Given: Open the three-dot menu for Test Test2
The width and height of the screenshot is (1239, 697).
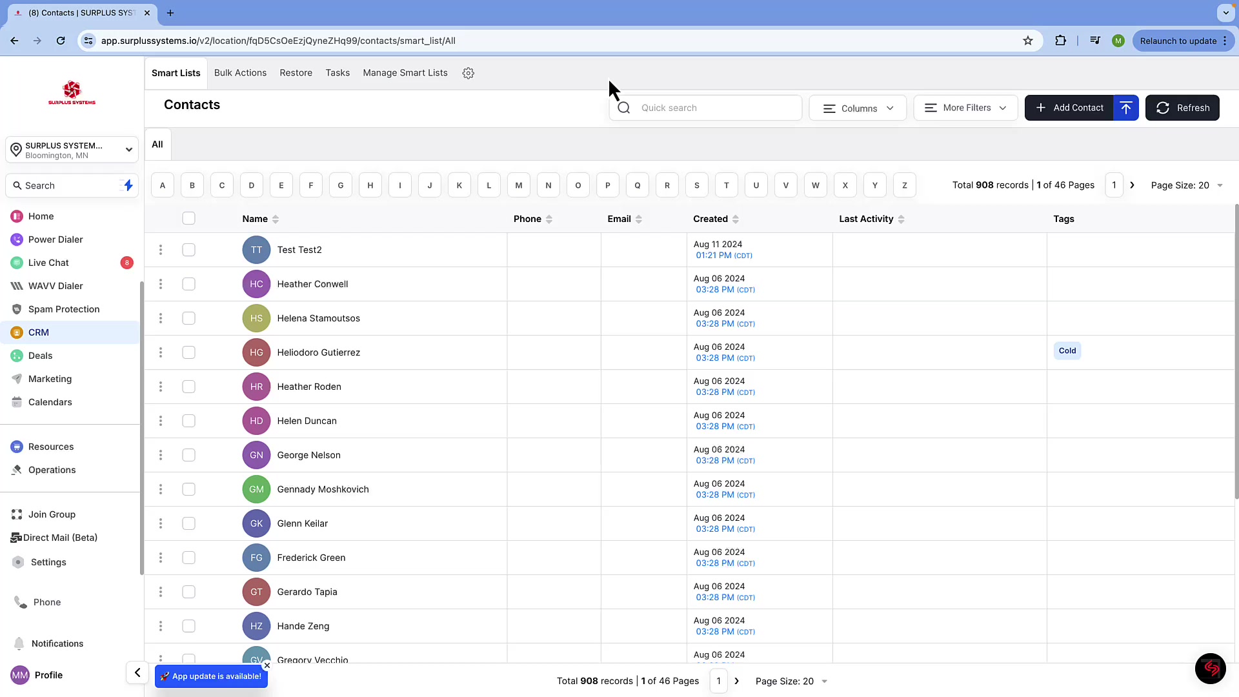Looking at the screenshot, I should coord(161,250).
